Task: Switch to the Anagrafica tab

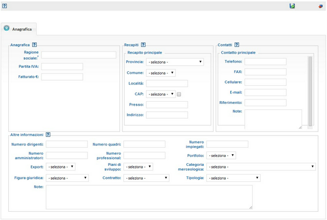Action: pos(19,29)
